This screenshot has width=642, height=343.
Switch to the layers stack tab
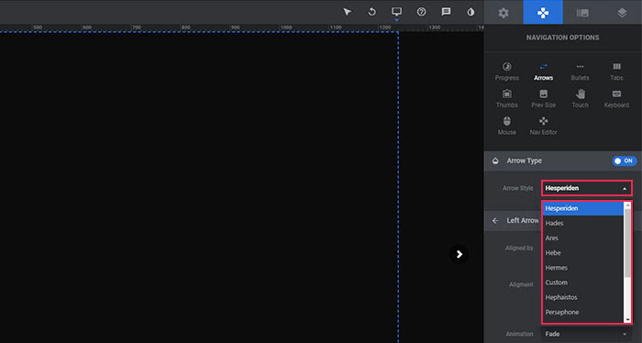point(622,13)
